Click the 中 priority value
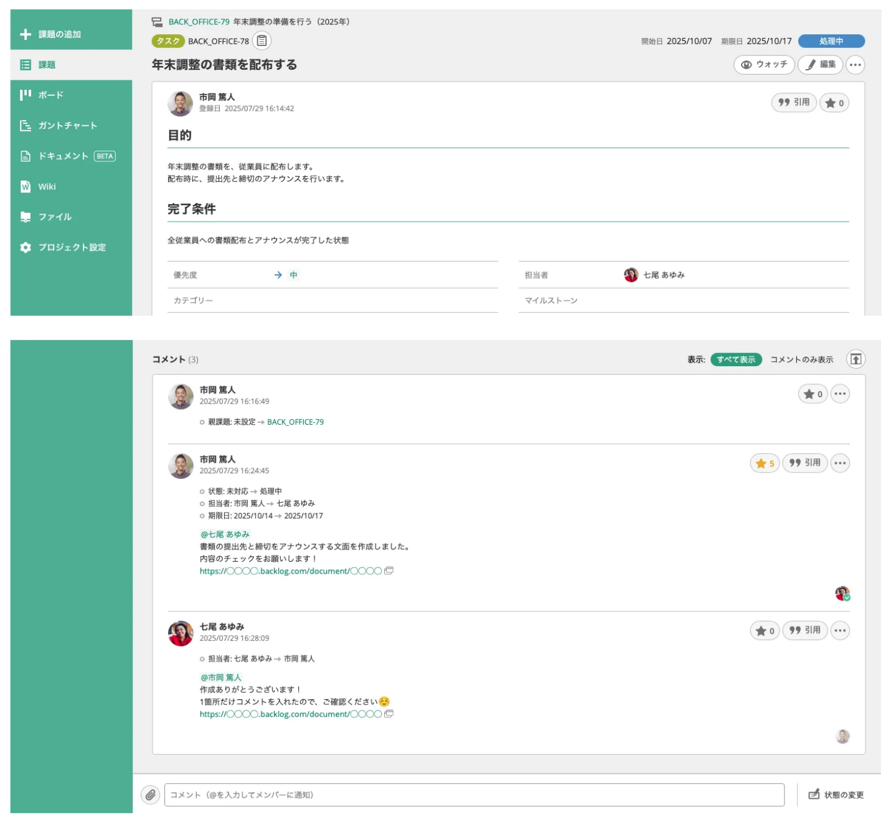Viewport: 891px width, 822px height. click(293, 275)
